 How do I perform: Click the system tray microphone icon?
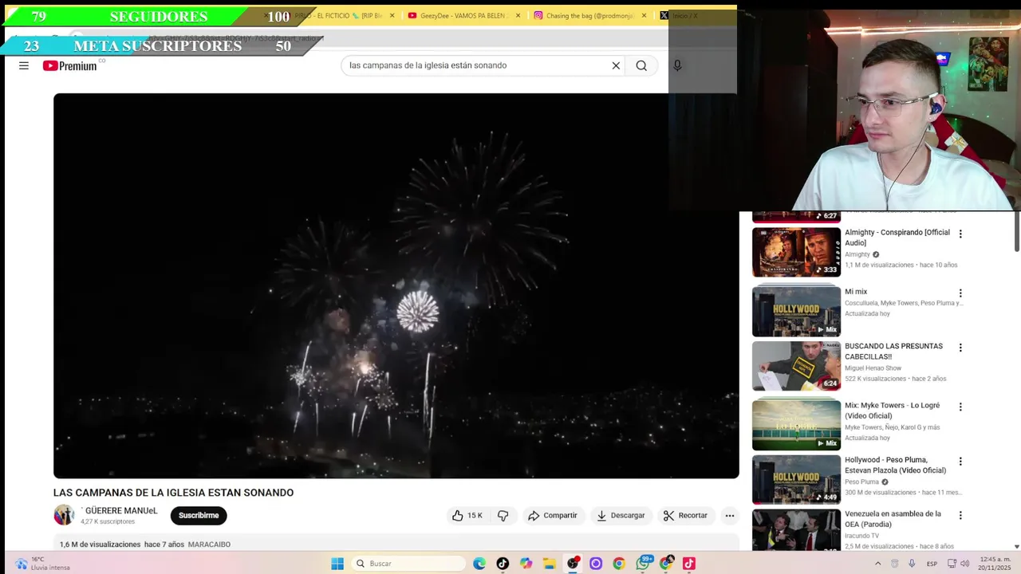(912, 564)
